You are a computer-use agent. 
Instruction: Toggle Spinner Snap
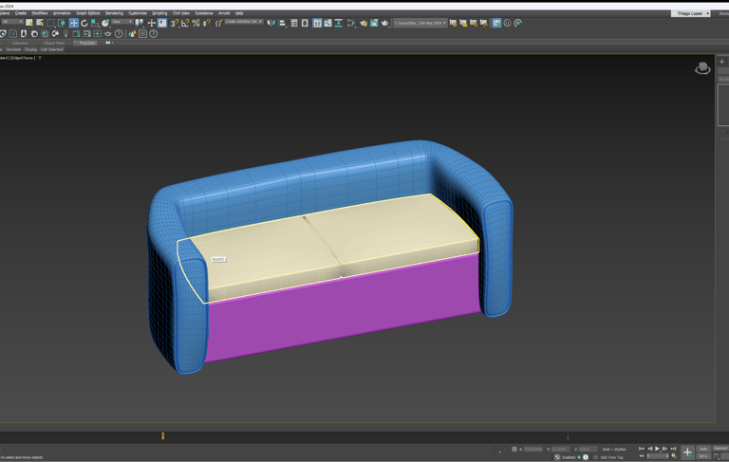click(206, 23)
